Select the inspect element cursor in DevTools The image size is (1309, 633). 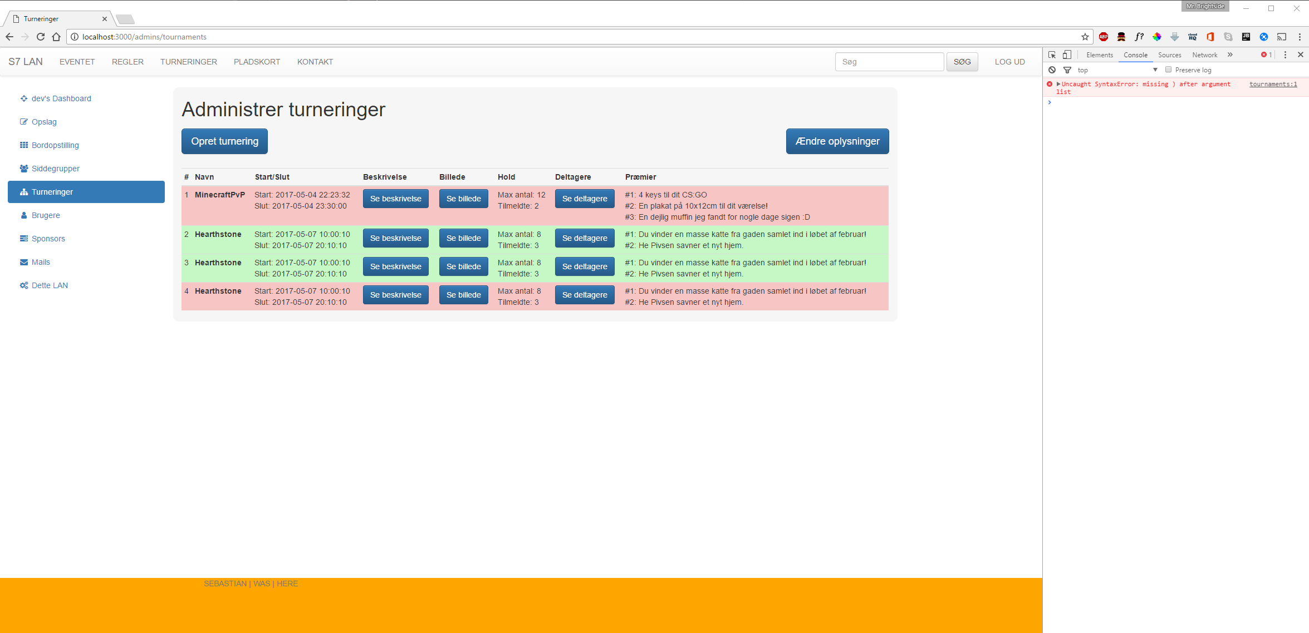[x=1052, y=55]
